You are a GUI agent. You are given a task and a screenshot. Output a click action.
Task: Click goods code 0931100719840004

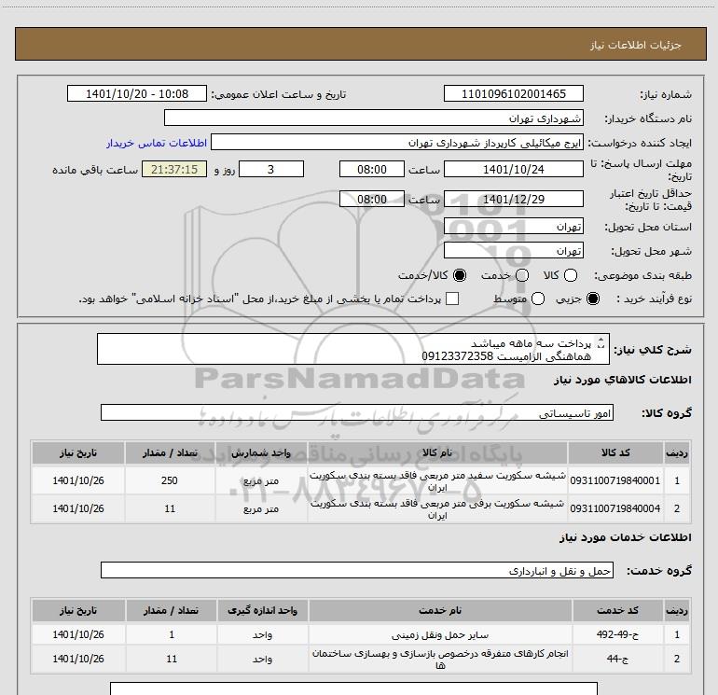click(615, 508)
